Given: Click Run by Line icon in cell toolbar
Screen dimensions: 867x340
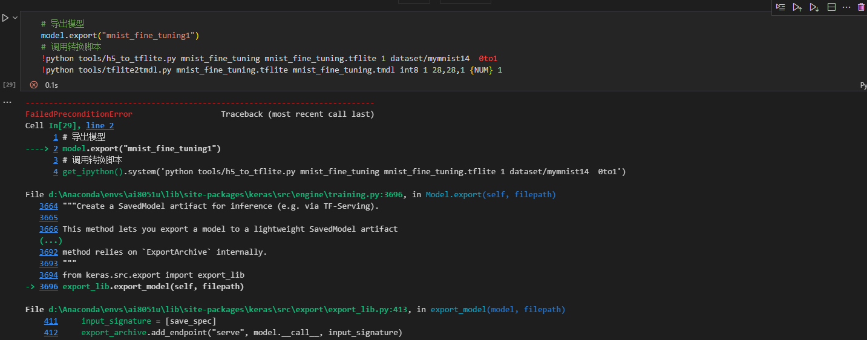Looking at the screenshot, I should tap(780, 7).
